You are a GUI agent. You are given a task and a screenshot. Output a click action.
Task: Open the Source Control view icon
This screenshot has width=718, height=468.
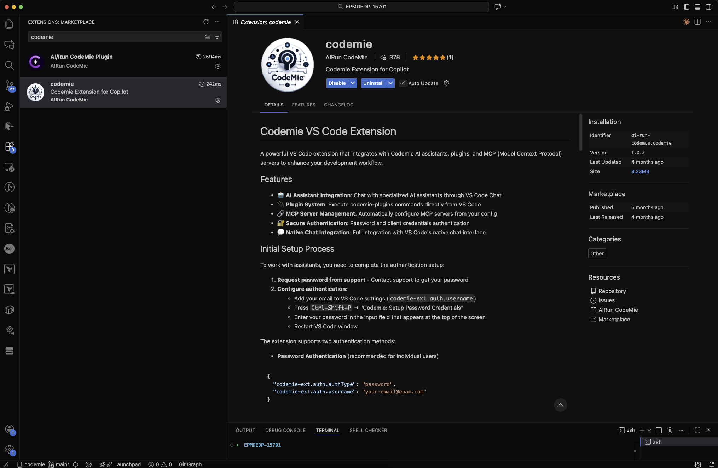click(10, 85)
